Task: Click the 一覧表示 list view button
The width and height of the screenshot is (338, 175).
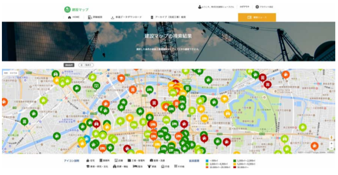Action: pyautogui.click(x=86, y=65)
